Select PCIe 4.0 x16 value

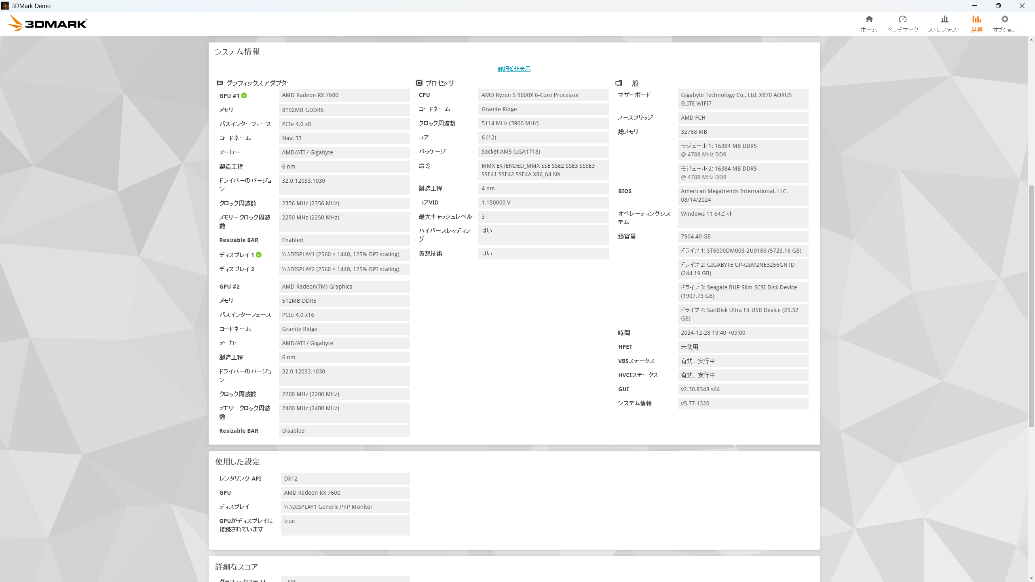[x=344, y=315]
